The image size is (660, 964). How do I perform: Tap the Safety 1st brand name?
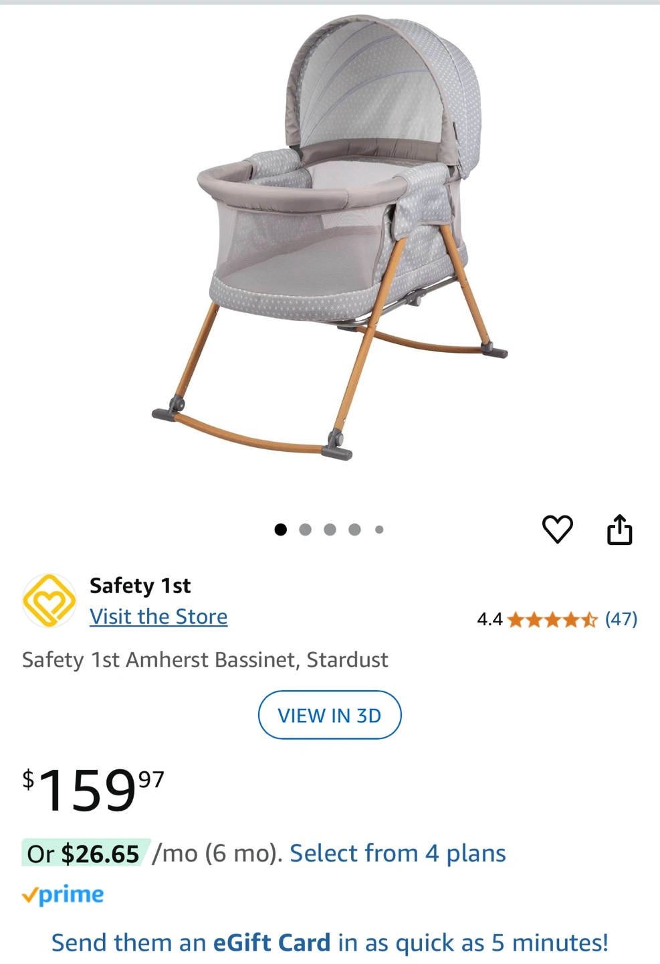[x=140, y=586]
